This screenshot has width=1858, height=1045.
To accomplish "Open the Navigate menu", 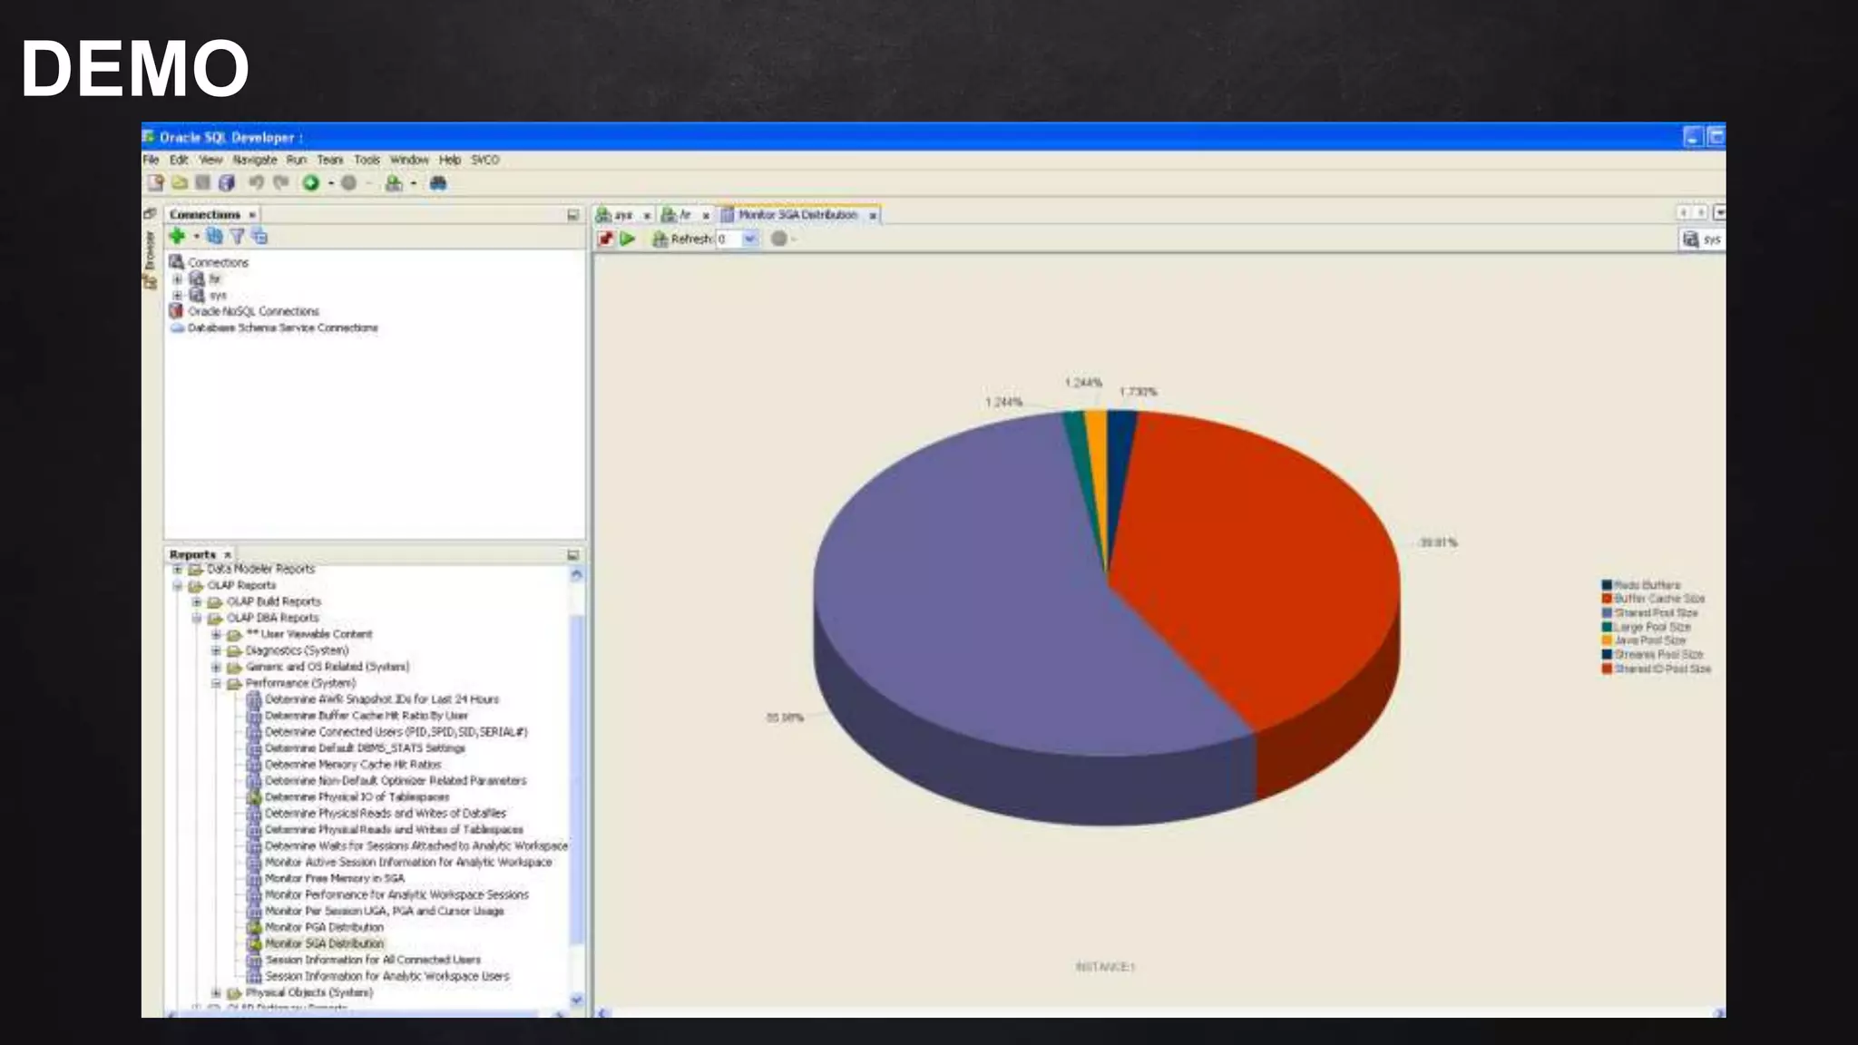I will 254,160.
